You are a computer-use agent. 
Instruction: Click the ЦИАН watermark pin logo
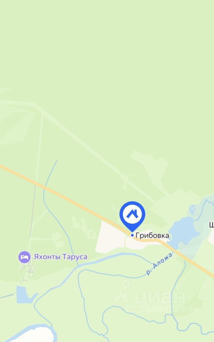click(122, 292)
